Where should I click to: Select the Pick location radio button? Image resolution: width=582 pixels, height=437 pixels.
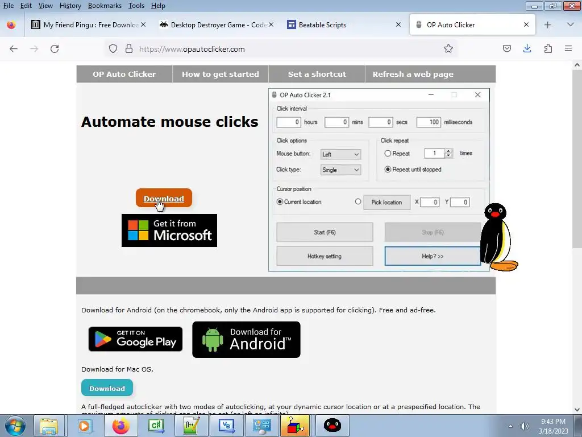click(x=358, y=201)
